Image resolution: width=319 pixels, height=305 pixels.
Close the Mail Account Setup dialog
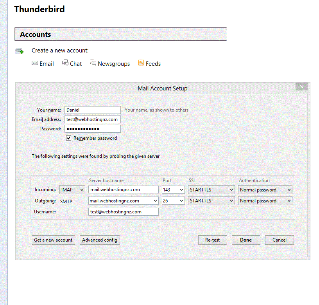tap(301, 87)
